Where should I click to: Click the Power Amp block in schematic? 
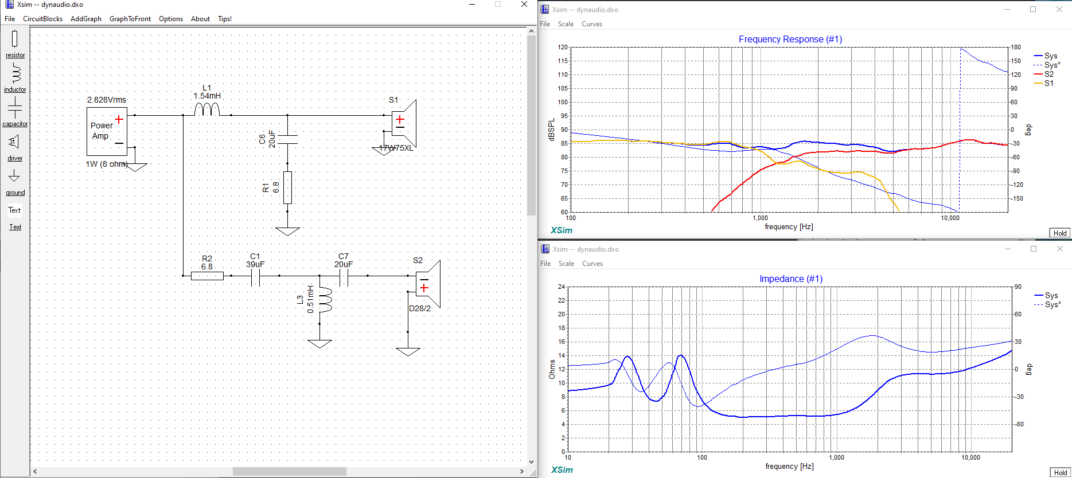point(107,131)
